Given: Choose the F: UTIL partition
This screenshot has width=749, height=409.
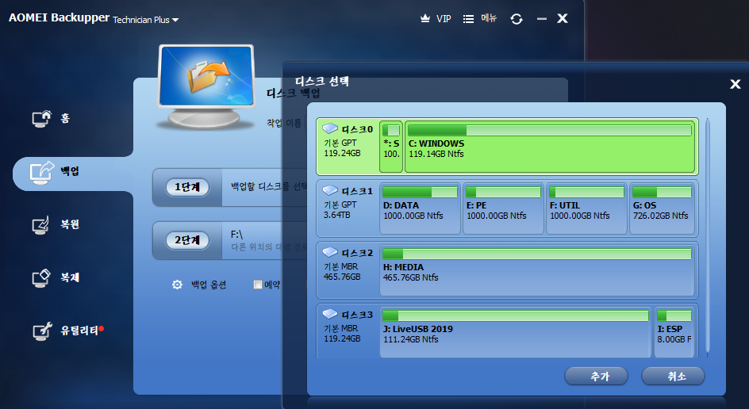Looking at the screenshot, I should (x=586, y=208).
